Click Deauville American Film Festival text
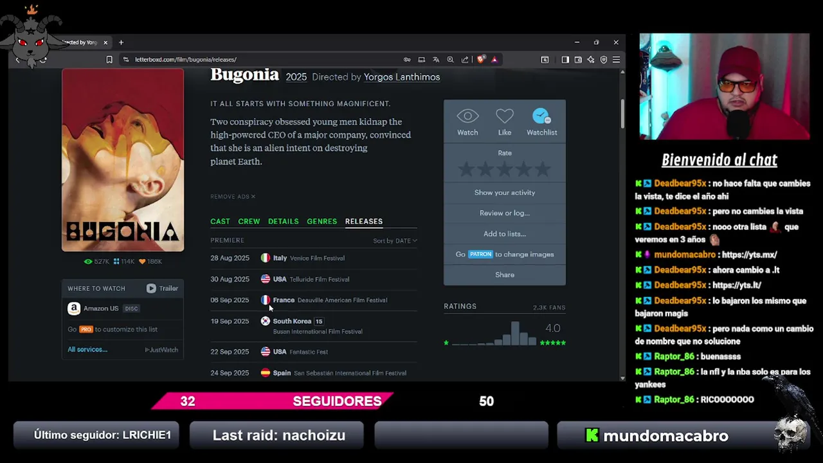This screenshot has height=463, width=823. [342, 300]
